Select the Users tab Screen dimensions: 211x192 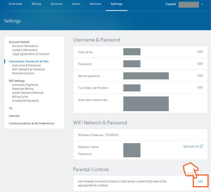point(76,4)
